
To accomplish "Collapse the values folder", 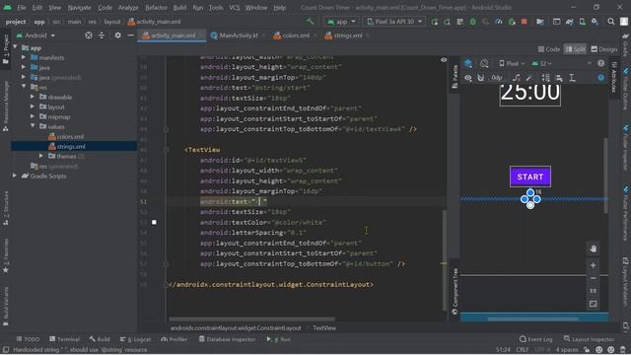I will point(33,126).
